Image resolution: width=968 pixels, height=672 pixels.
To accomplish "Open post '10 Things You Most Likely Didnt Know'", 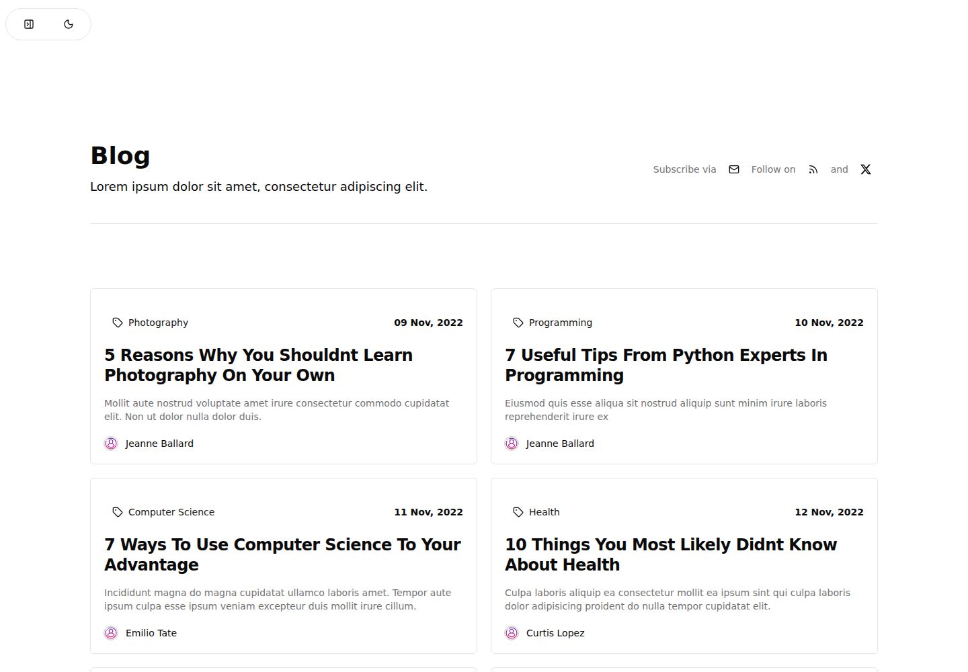I will (x=671, y=554).
